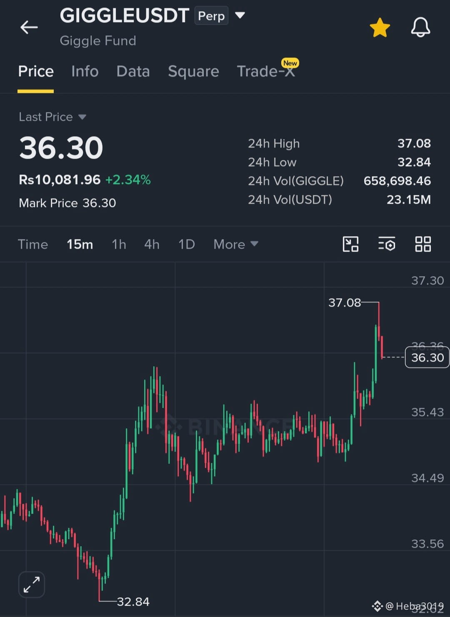Click the 37.30 price axis label
450x617 pixels.
coord(427,280)
